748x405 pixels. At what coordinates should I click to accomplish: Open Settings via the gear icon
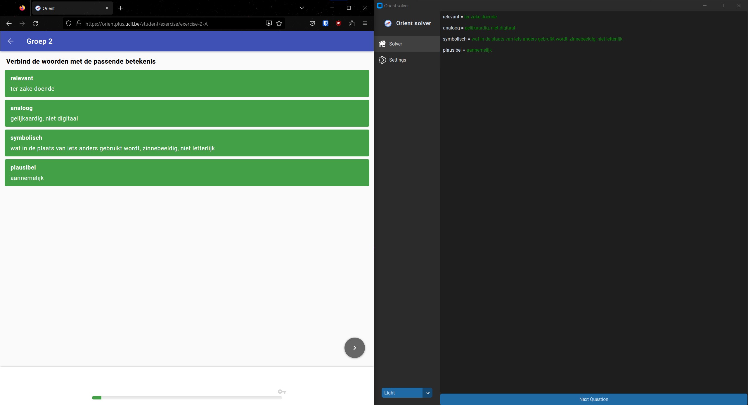pyautogui.click(x=382, y=60)
